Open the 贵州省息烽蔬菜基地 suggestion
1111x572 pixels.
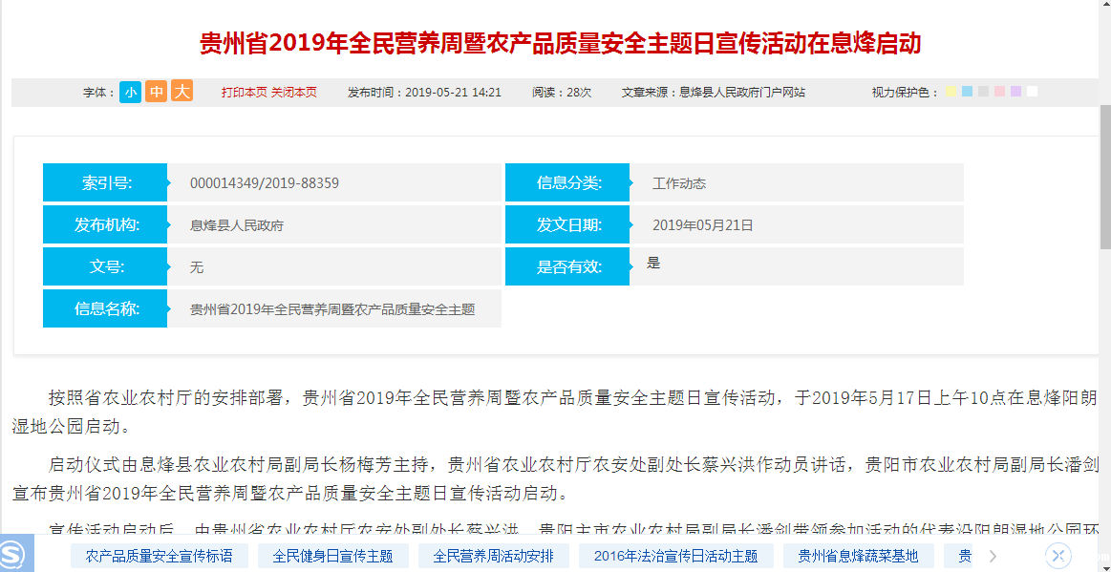point(858,556)
